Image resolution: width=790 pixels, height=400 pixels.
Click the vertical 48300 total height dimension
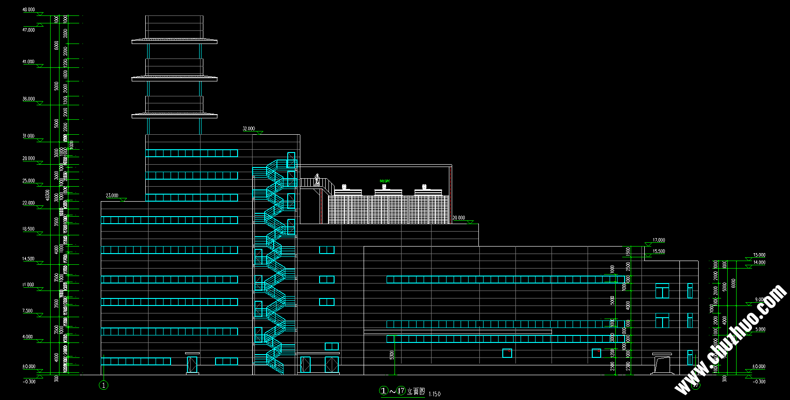tap(47, 195)
